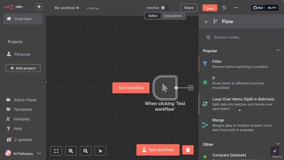
Task: Open the Overview page
Action: (x=23, y=19)
